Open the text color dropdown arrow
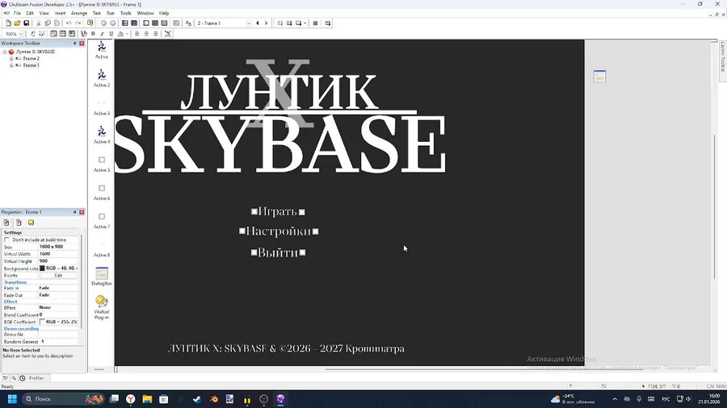This screenshot has width=727, height=408. (x=127, y=34)
